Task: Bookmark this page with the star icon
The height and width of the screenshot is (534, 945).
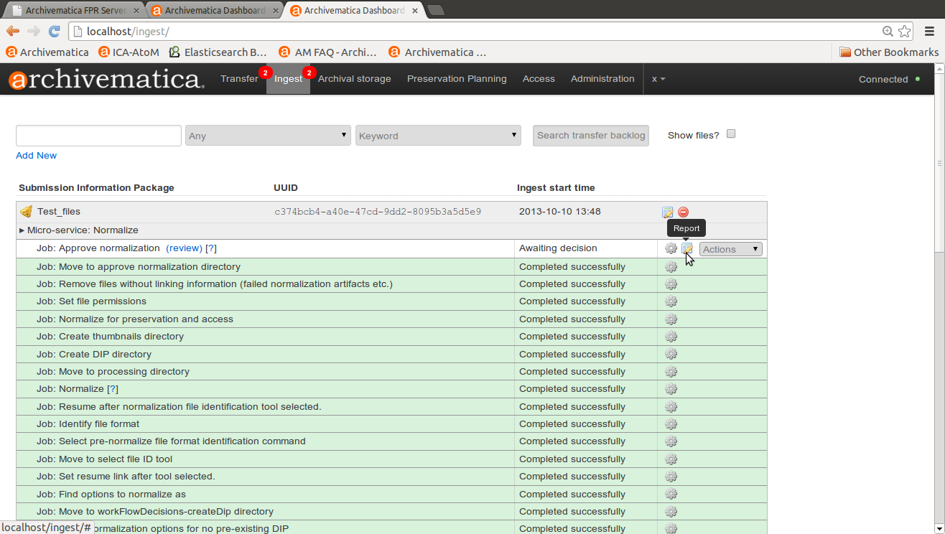Action: pos(904,32)
